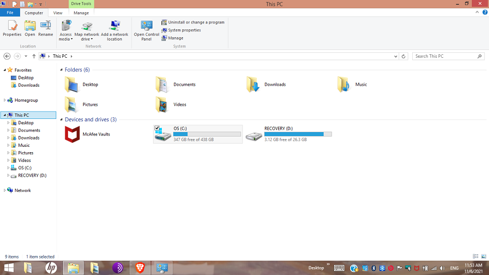Select Downloads under Favorites
489x275 pixels.
coord(25,85)
